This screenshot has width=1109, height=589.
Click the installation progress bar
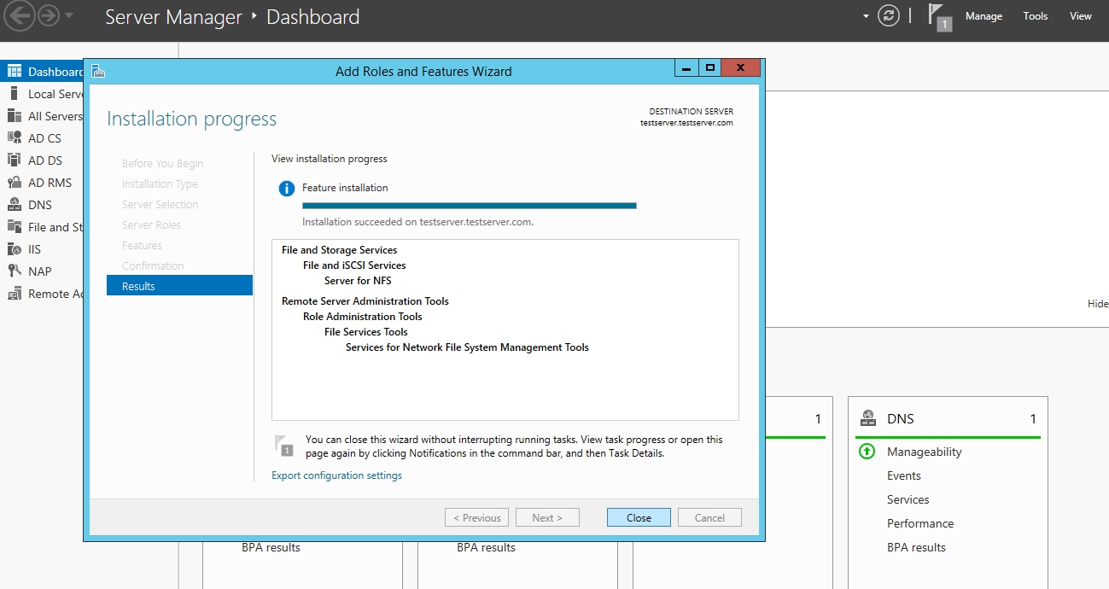(x=469, y=206)
